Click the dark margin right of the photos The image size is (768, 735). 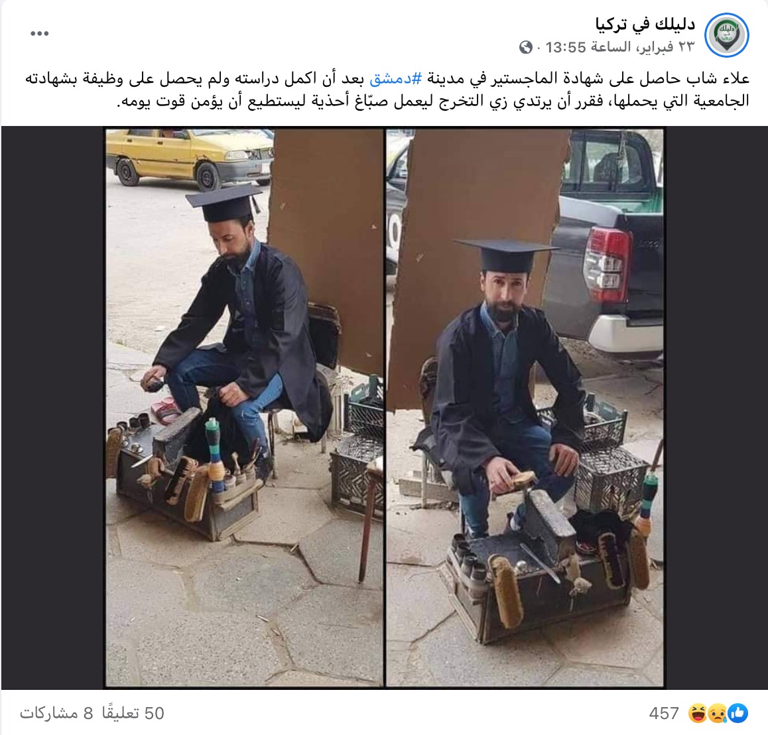(716, 407)
